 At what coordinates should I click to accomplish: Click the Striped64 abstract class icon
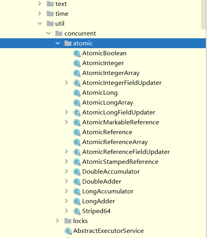77,211
